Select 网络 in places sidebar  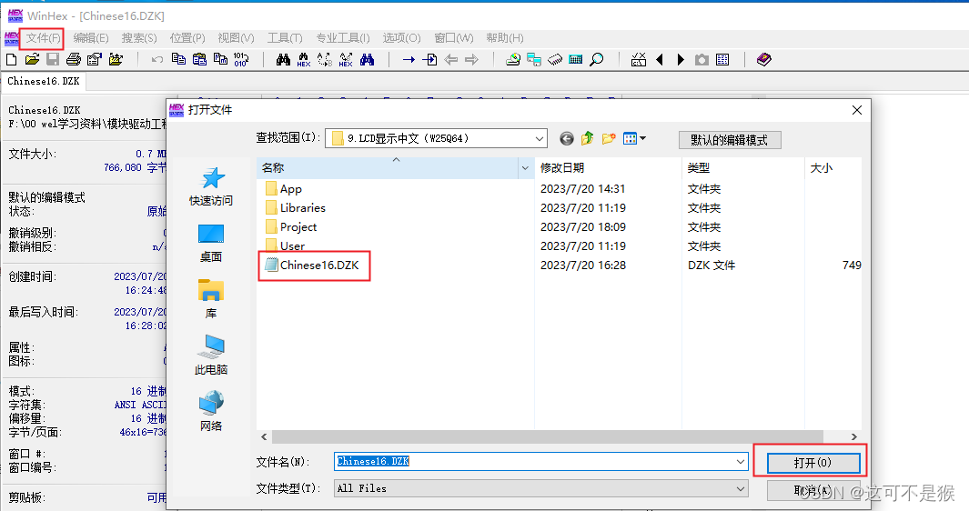(211, 412)
